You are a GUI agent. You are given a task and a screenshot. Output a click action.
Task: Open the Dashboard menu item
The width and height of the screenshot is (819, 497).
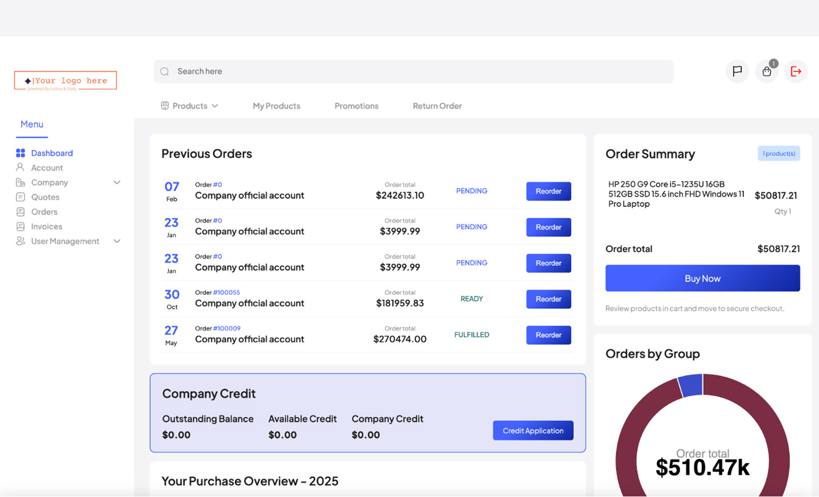point(52,153)
